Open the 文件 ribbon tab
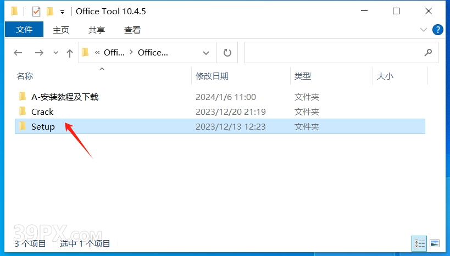This screenshot has width=450, height=256. tap(24, 29)
